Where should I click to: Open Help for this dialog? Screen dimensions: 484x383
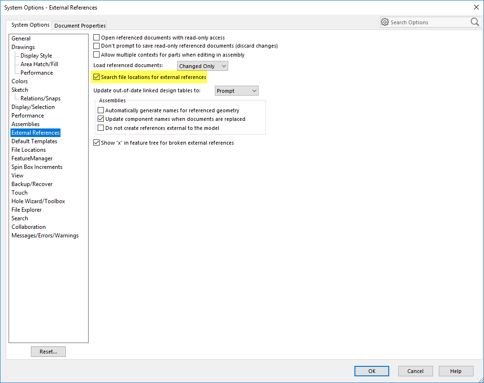coord(456,371)
